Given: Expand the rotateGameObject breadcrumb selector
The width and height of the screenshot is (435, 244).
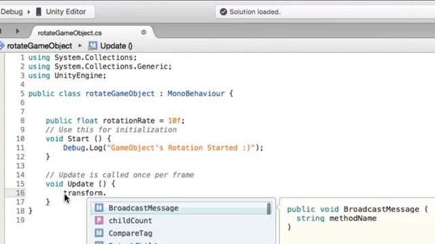Looking at the screenshot, I should pyautogui.click(x=39, y=46).
